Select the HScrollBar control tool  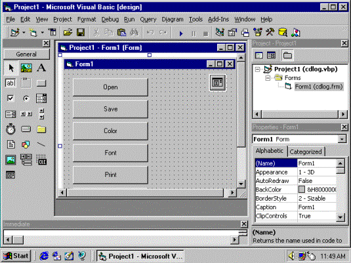coord(26,114)
